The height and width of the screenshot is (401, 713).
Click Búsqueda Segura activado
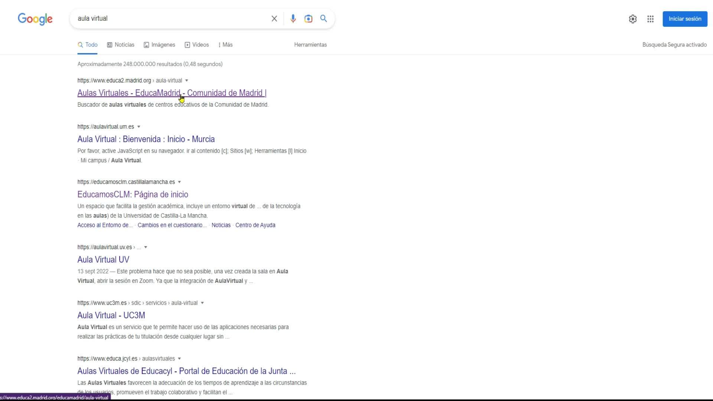coord(674,45)
